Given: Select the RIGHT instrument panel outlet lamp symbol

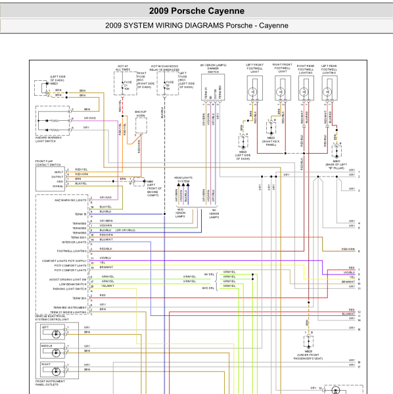Looking at the screenshot, I should (x=56, y=372).
